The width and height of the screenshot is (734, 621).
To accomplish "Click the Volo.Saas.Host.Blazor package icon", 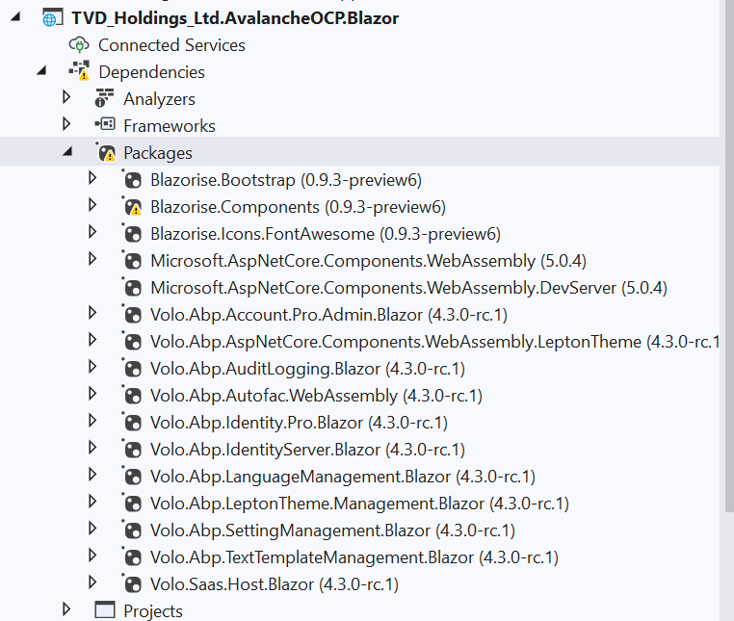I will [132, 583].
